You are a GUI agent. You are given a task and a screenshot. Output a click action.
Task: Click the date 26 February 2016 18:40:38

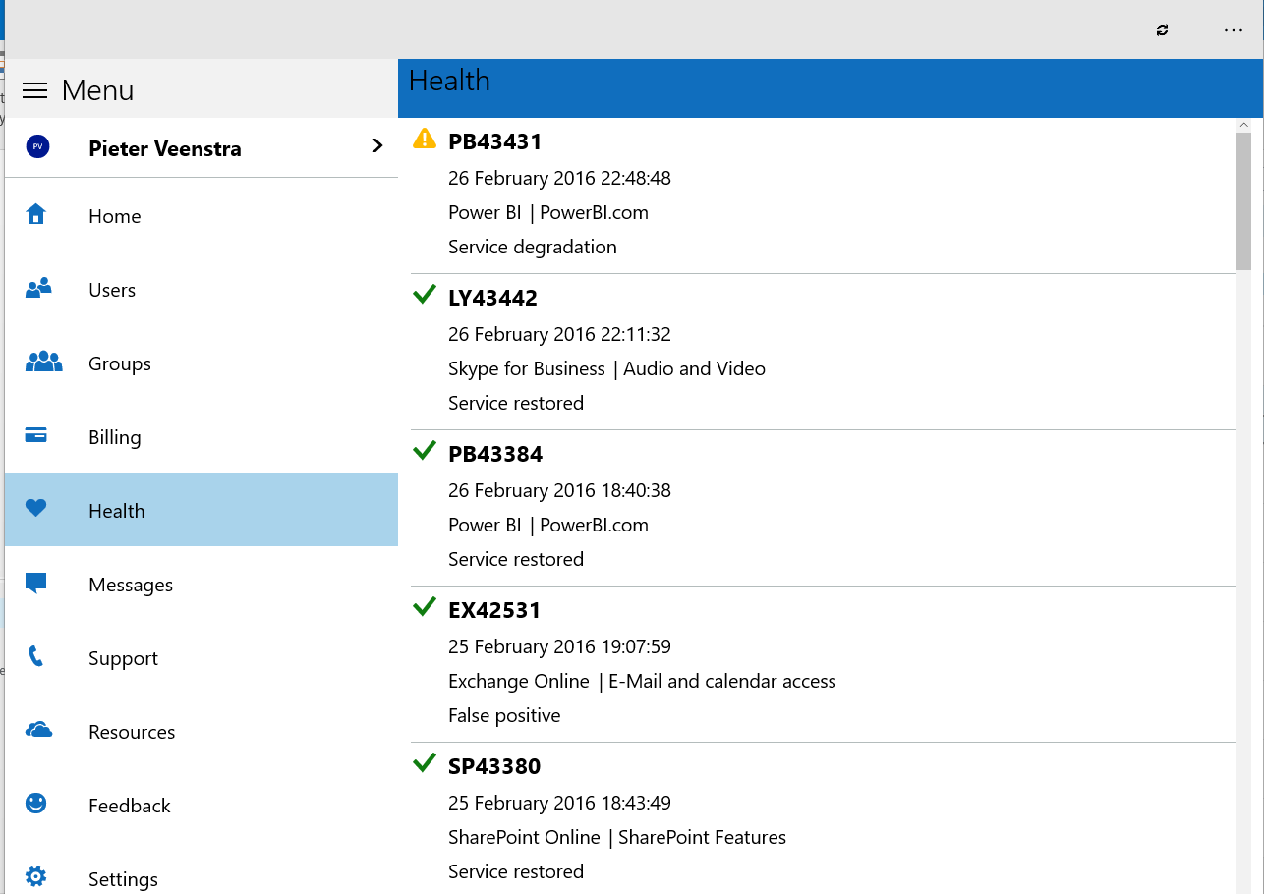click(x=559, y=491)
